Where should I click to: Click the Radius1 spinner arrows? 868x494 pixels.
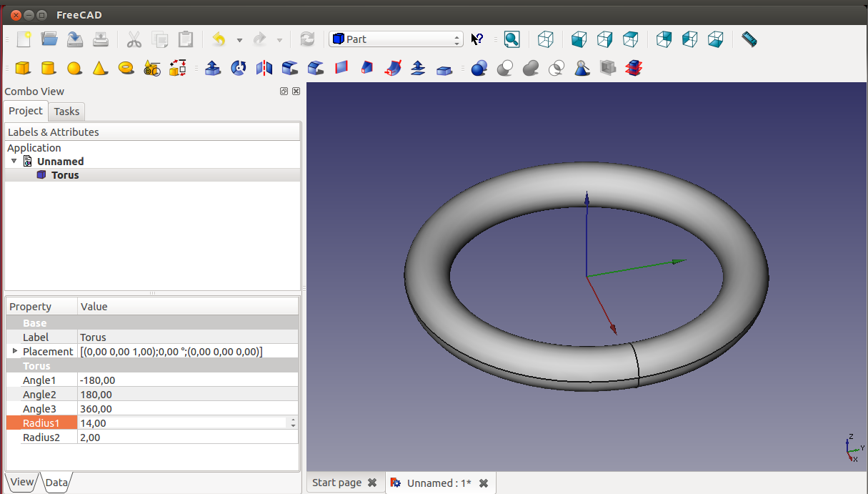coord(292,423)
